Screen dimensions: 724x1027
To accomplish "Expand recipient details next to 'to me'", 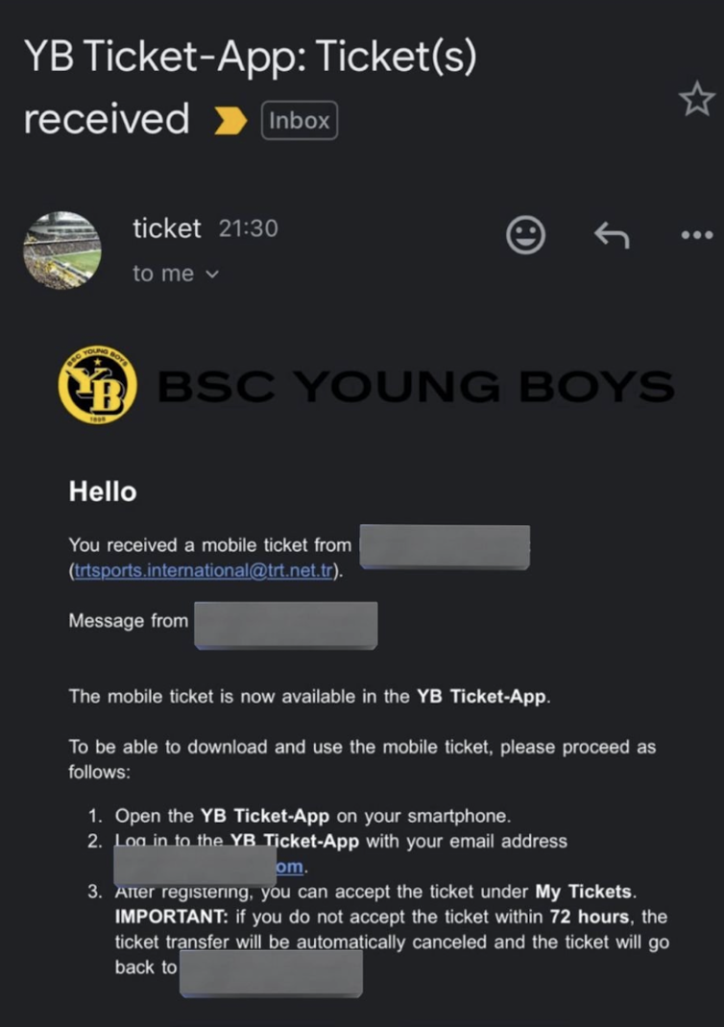I will pos(211,274).
